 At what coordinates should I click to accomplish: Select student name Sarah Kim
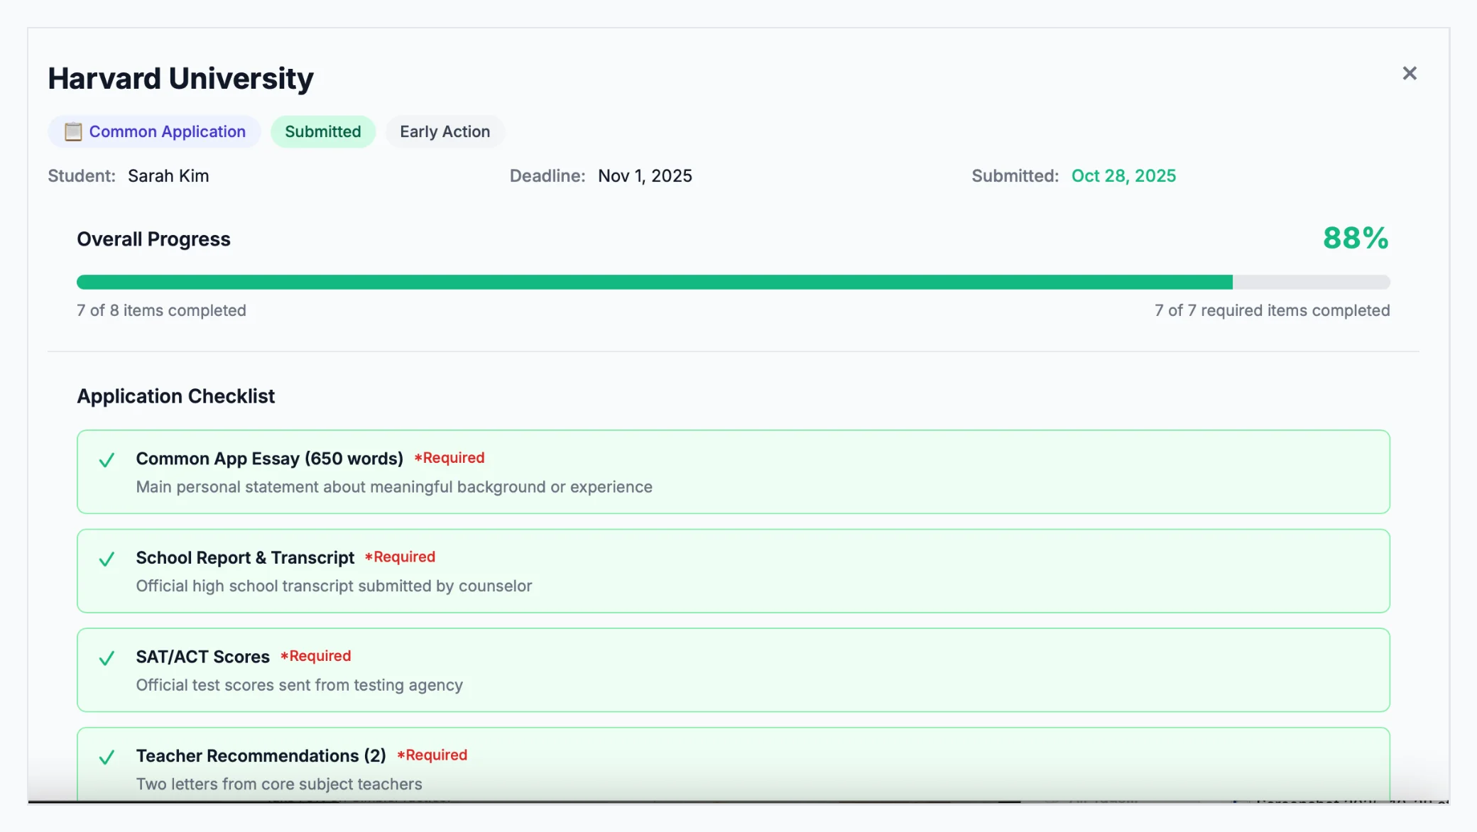168,175
